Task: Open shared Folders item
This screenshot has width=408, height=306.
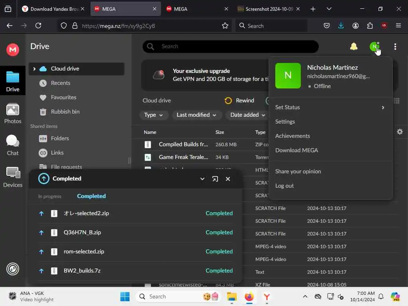Action: pyautogui.click(x=60, y=138)
